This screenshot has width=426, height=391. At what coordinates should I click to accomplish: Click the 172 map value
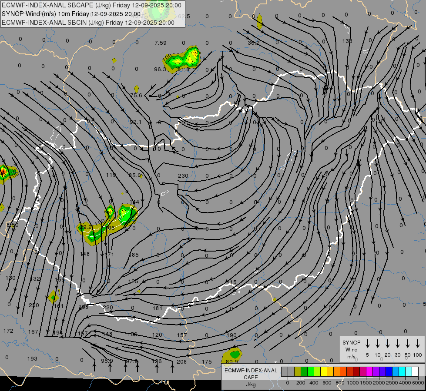coord(8,331)
